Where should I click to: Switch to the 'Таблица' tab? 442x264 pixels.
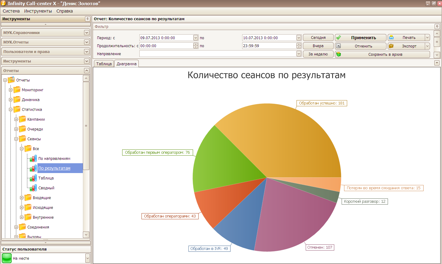pos(104,64)
